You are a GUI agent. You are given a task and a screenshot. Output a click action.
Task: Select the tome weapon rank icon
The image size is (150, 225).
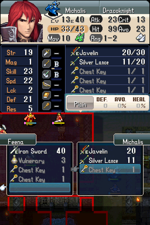pyautogui.click(x=47, y=95)
